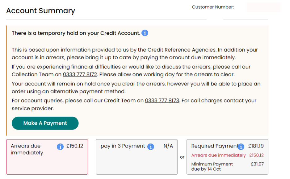Viewport: 290px width, 179px height.
Task: Click the Account Summary heading
Action: [x=41, y=11]
